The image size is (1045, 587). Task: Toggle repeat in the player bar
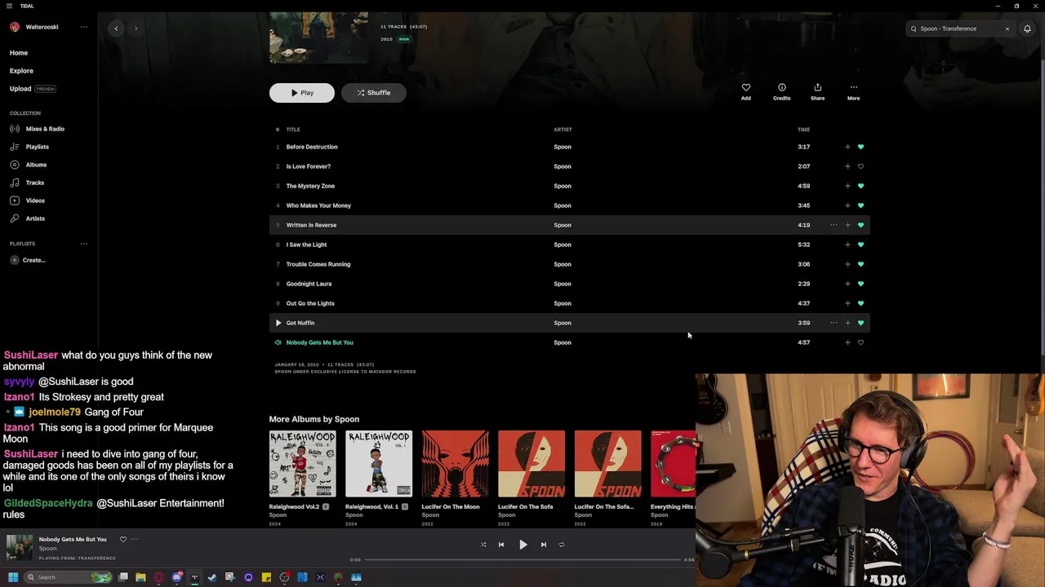[x=562, y=545]
